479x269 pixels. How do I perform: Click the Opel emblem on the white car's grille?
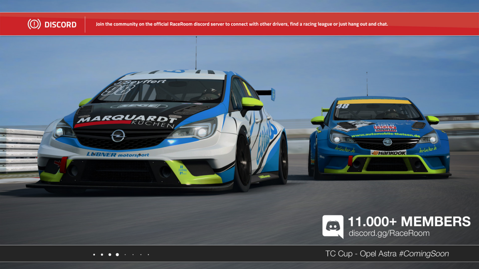[x=118, y=136]
